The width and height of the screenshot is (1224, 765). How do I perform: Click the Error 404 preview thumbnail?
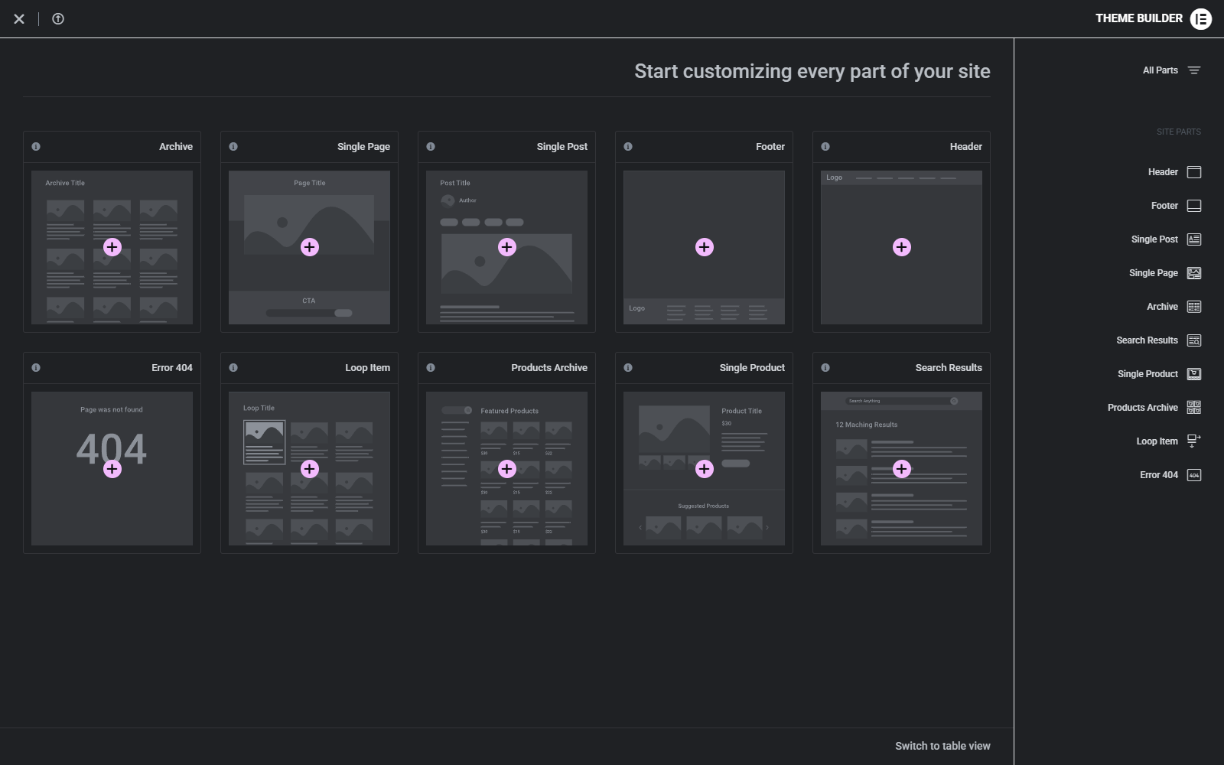pos(112,469)
